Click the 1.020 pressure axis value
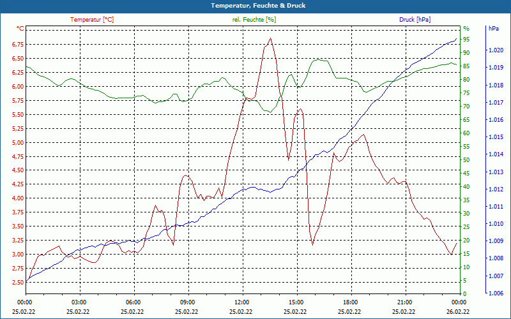 [496, 50]
